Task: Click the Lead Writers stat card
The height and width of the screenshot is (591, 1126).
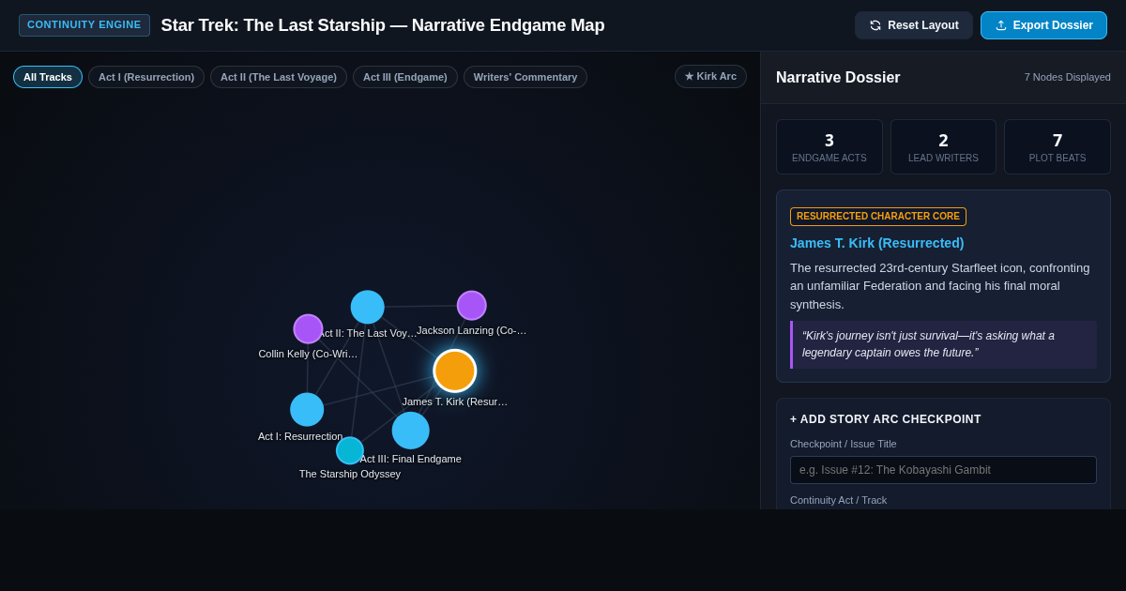Action: coord(943,146)
